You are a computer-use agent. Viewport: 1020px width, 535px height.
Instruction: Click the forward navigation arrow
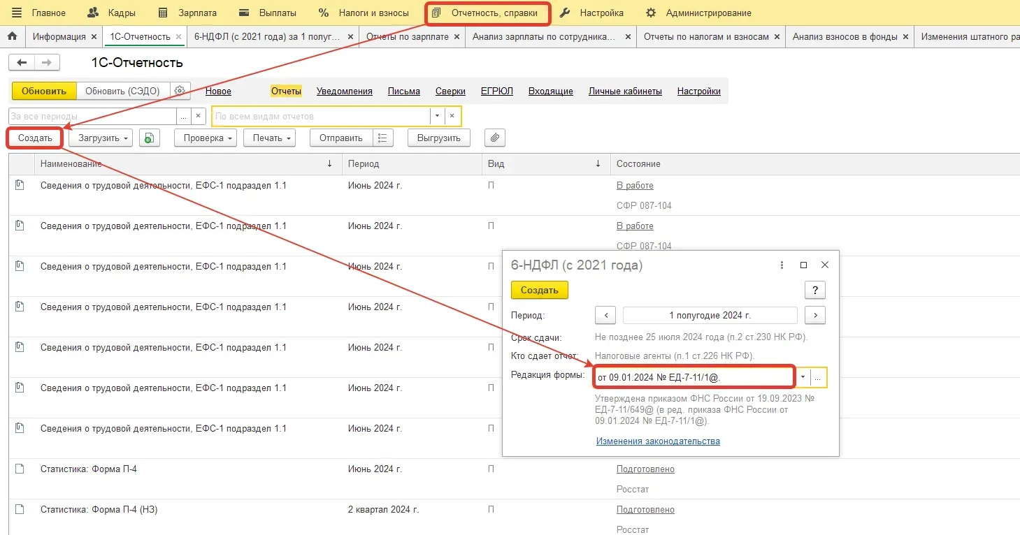[47, 63]
